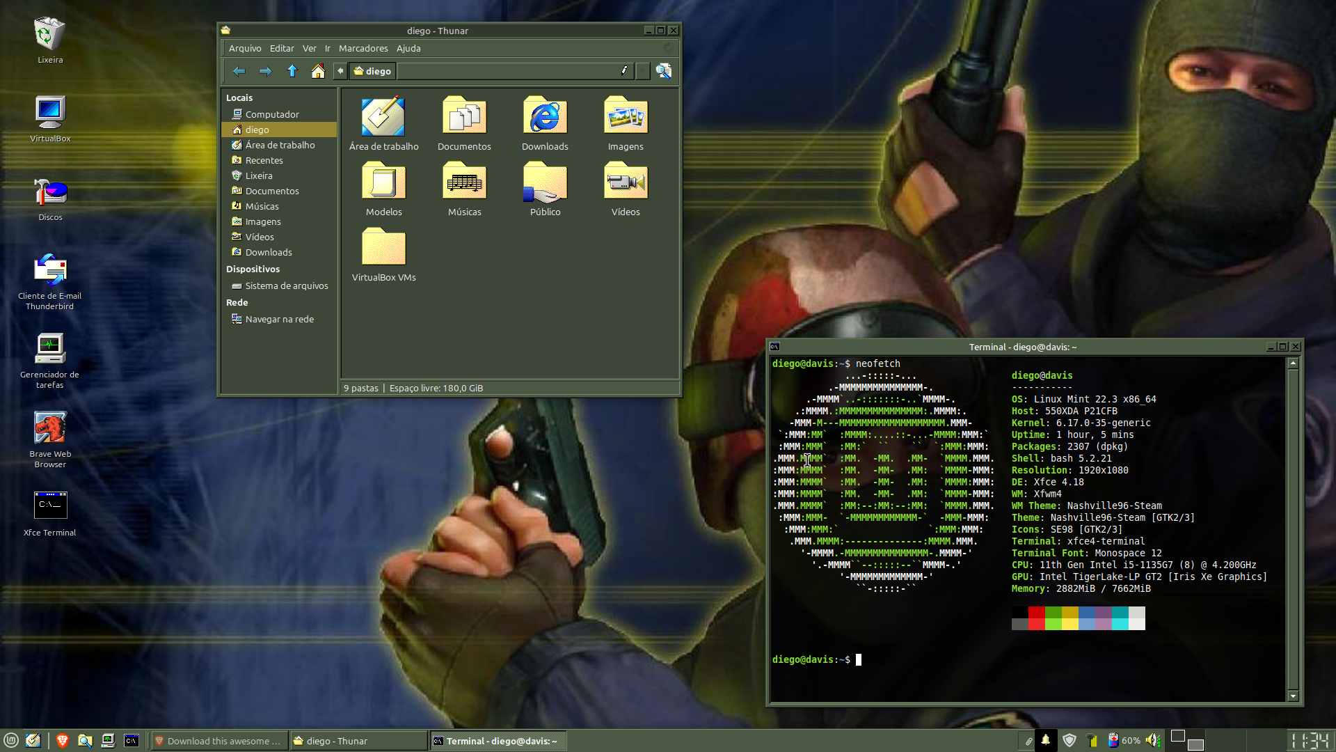Viewport: 1336px width, 752px height.
Task: Select the Documentos folder icon
Action: (464, 116)
